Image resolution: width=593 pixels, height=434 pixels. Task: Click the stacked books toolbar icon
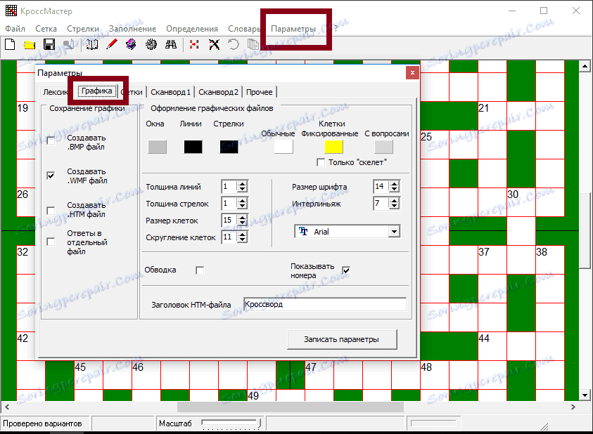pos(131,44)
